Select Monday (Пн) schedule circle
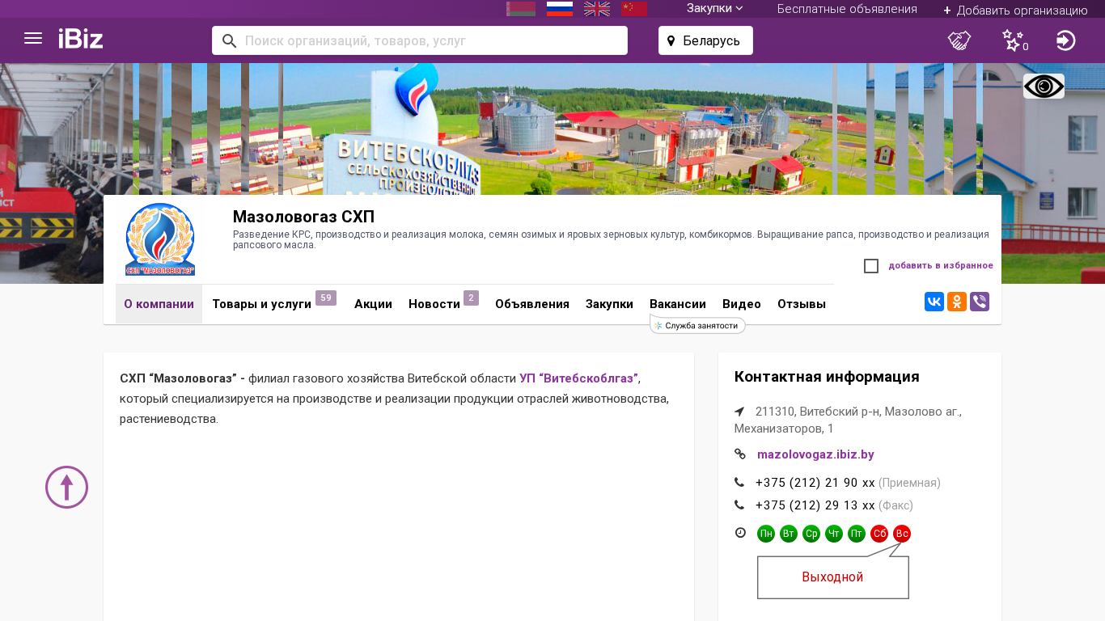Screen dimensions: 1105x621 tap(766, 534)
